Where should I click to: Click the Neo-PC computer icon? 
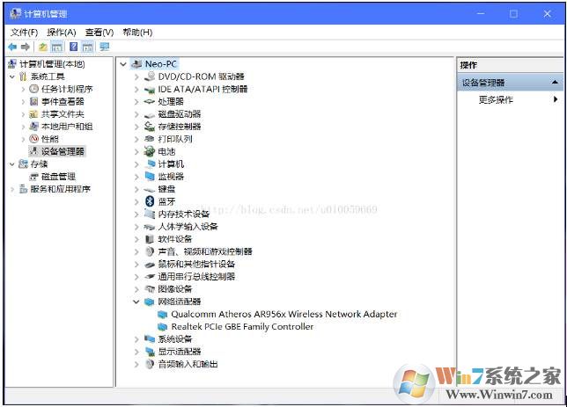pyautogui.click(x=136, y=64)
